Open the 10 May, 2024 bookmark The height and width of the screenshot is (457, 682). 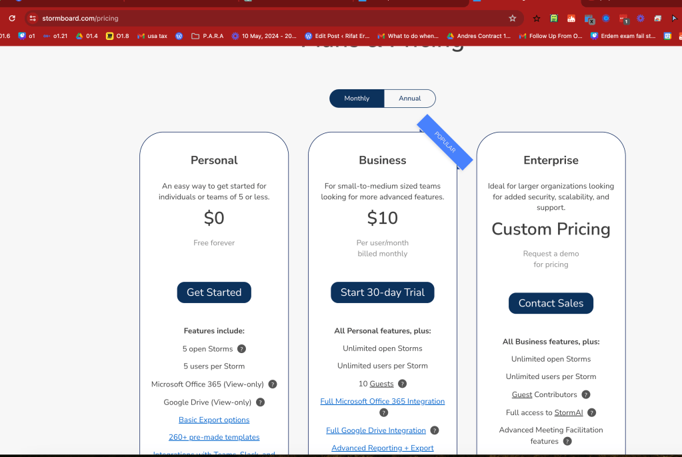coord(264,36)
